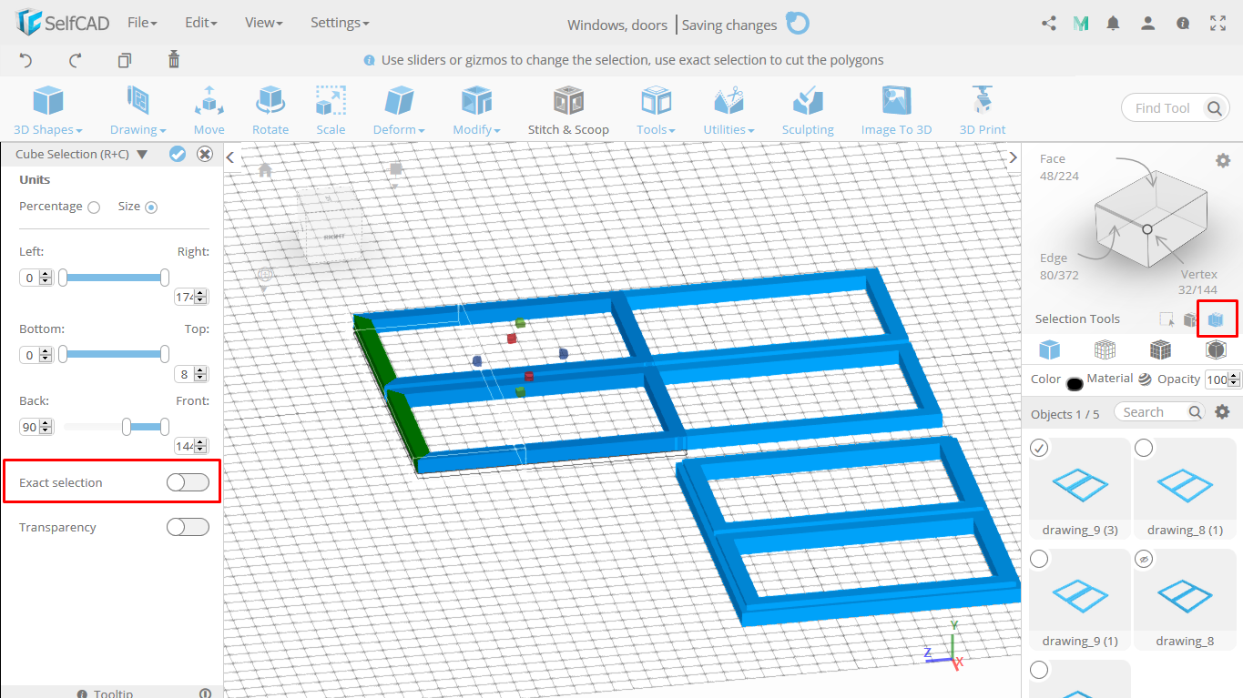Image resolution: width=1243 pixels, height=698 pixels.
Task: Check the drawing_8 (1) object checkbox
Action: click(x=1144, y=448)
